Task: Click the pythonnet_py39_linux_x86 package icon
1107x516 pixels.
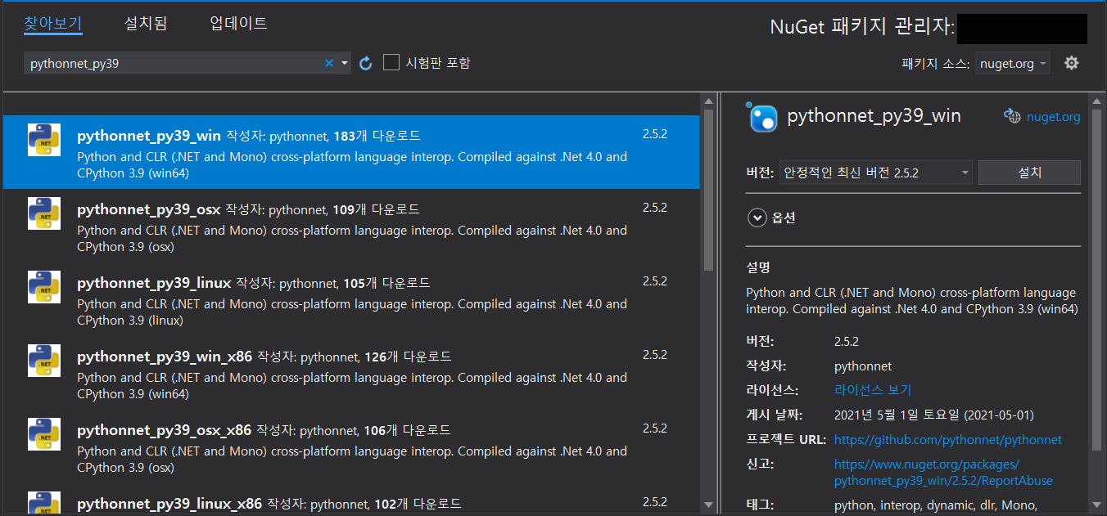Action: coord(44,502)
